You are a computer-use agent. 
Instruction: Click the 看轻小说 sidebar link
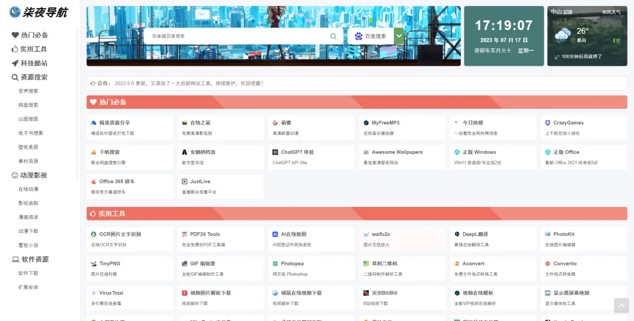pyautogui.click(x=28, y=245)
